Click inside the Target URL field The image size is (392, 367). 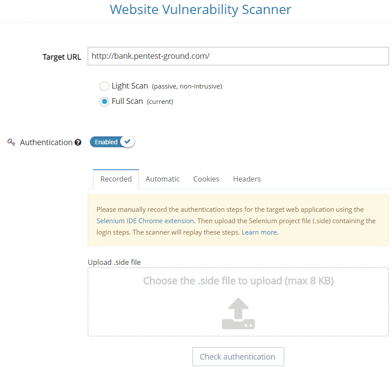point(238,56)
